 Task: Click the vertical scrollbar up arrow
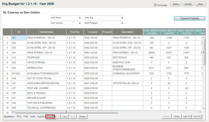point(204,38)
